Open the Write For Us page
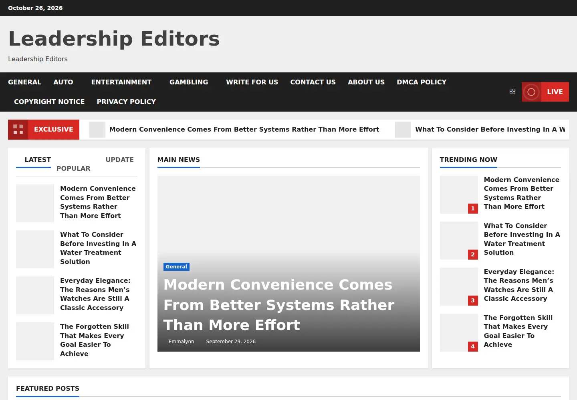 coord(252,82)
